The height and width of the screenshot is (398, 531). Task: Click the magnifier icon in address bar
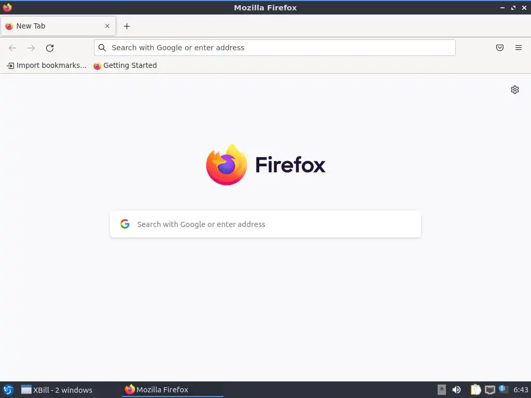click(102, 48)
